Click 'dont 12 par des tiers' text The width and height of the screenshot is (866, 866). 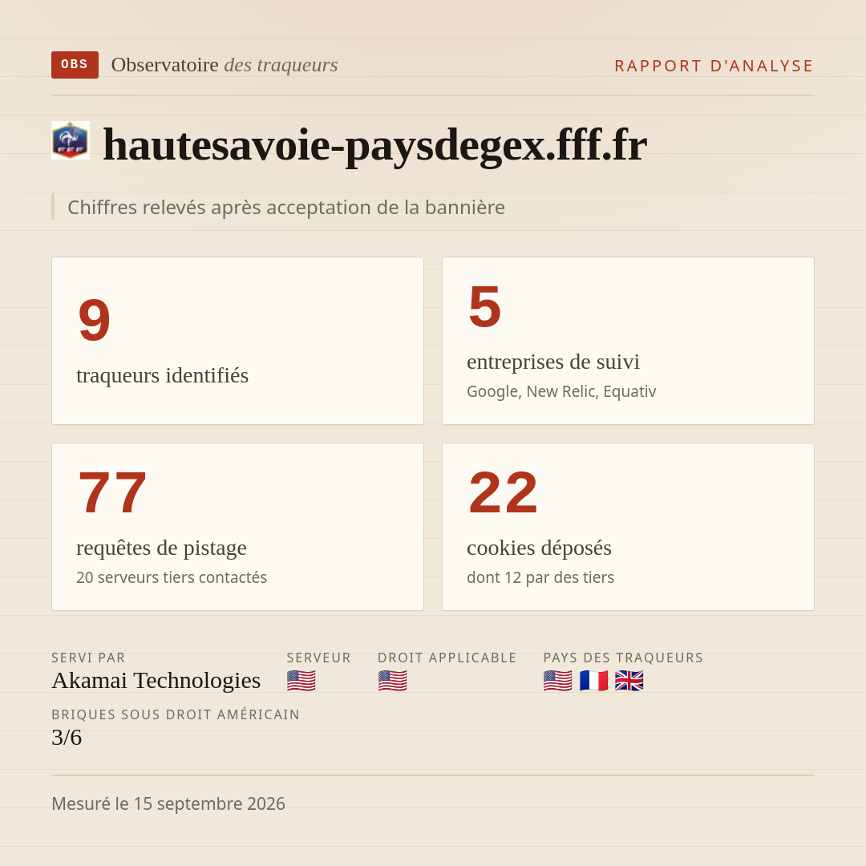540,577
